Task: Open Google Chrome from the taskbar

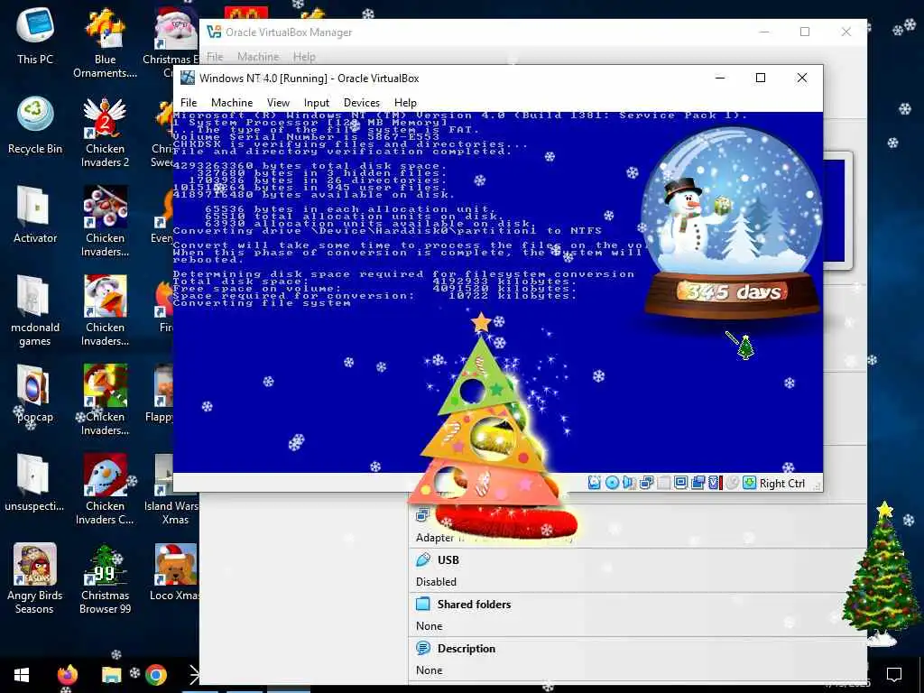Action: coord(155,674)
